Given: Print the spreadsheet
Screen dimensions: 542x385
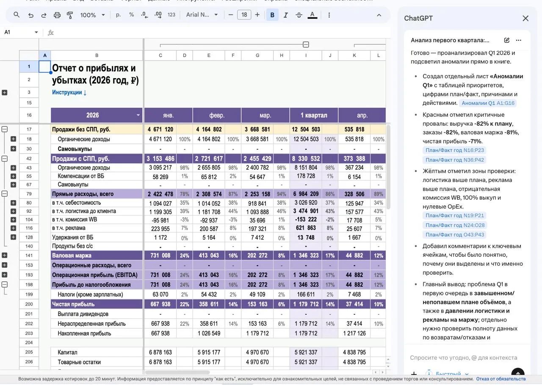Looking at the screenshot, I should click(57, 15).
